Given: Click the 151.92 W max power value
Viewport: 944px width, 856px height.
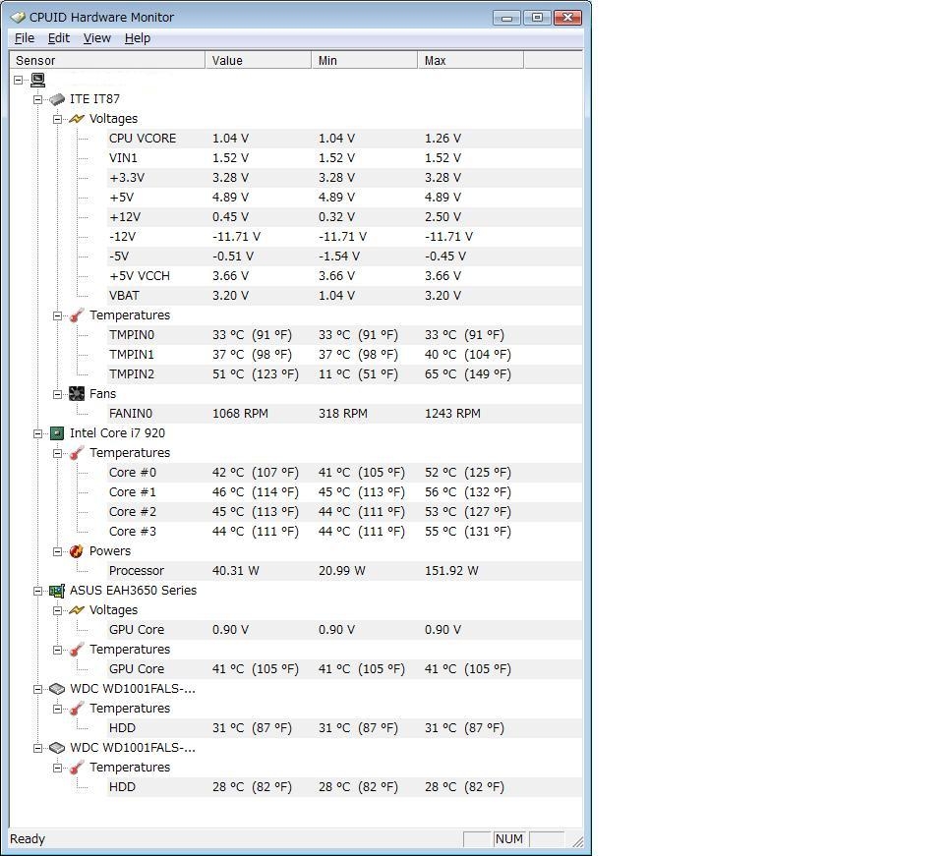Looking at the screenshot, I should 451,571.
